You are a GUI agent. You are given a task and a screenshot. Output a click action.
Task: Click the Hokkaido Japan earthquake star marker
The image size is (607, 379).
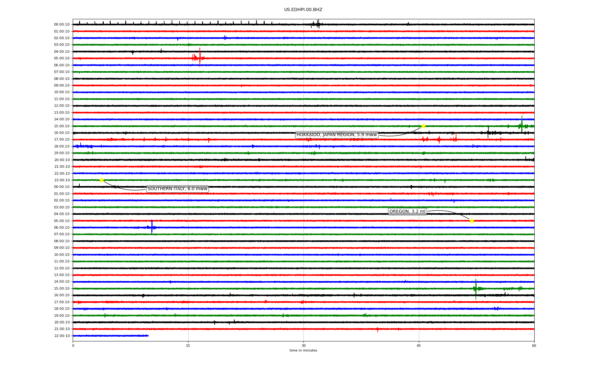point(423,126)
